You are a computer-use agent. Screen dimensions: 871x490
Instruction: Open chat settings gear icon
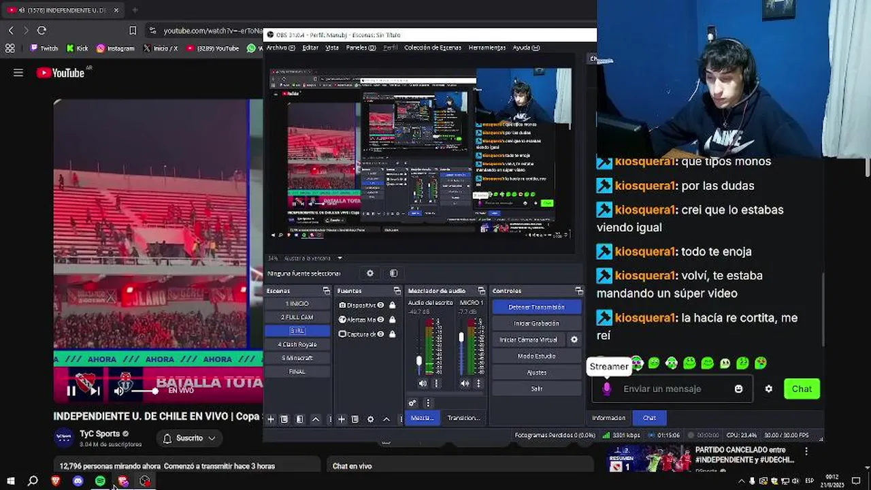click(768, 389)
